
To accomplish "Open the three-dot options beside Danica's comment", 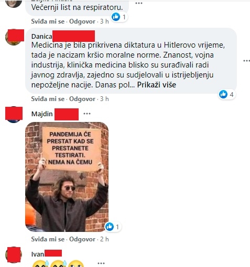I will tap(247, 61).
